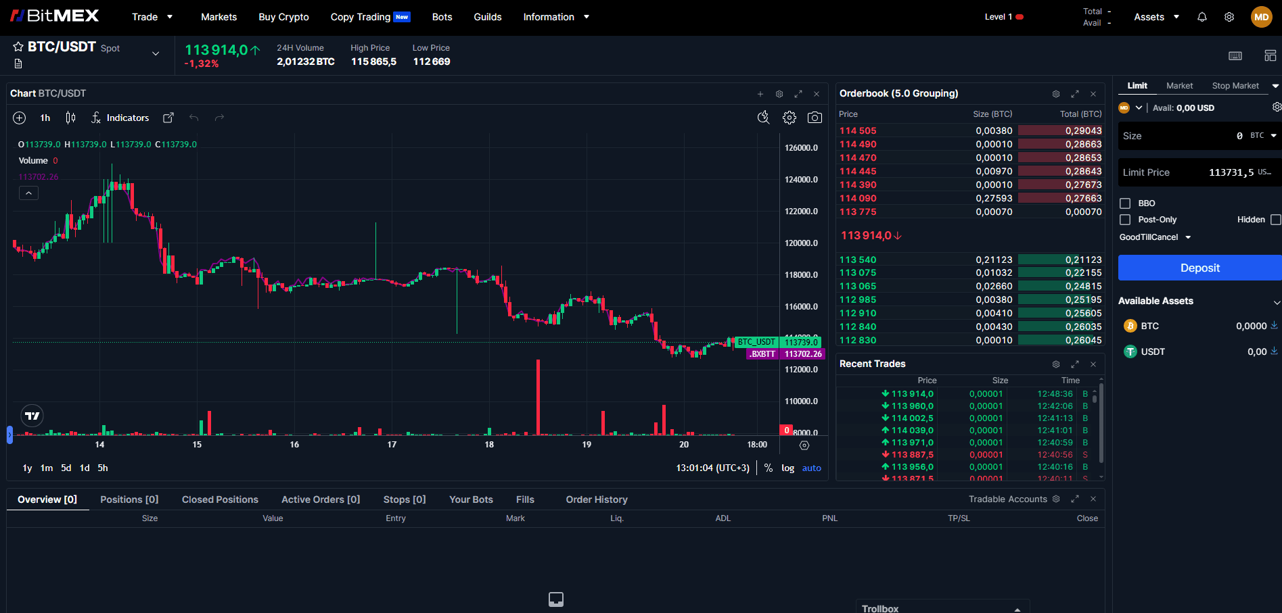The image size is (1282, 613).
Task: Switch to the Market order tab
Action: point(1179,86)
